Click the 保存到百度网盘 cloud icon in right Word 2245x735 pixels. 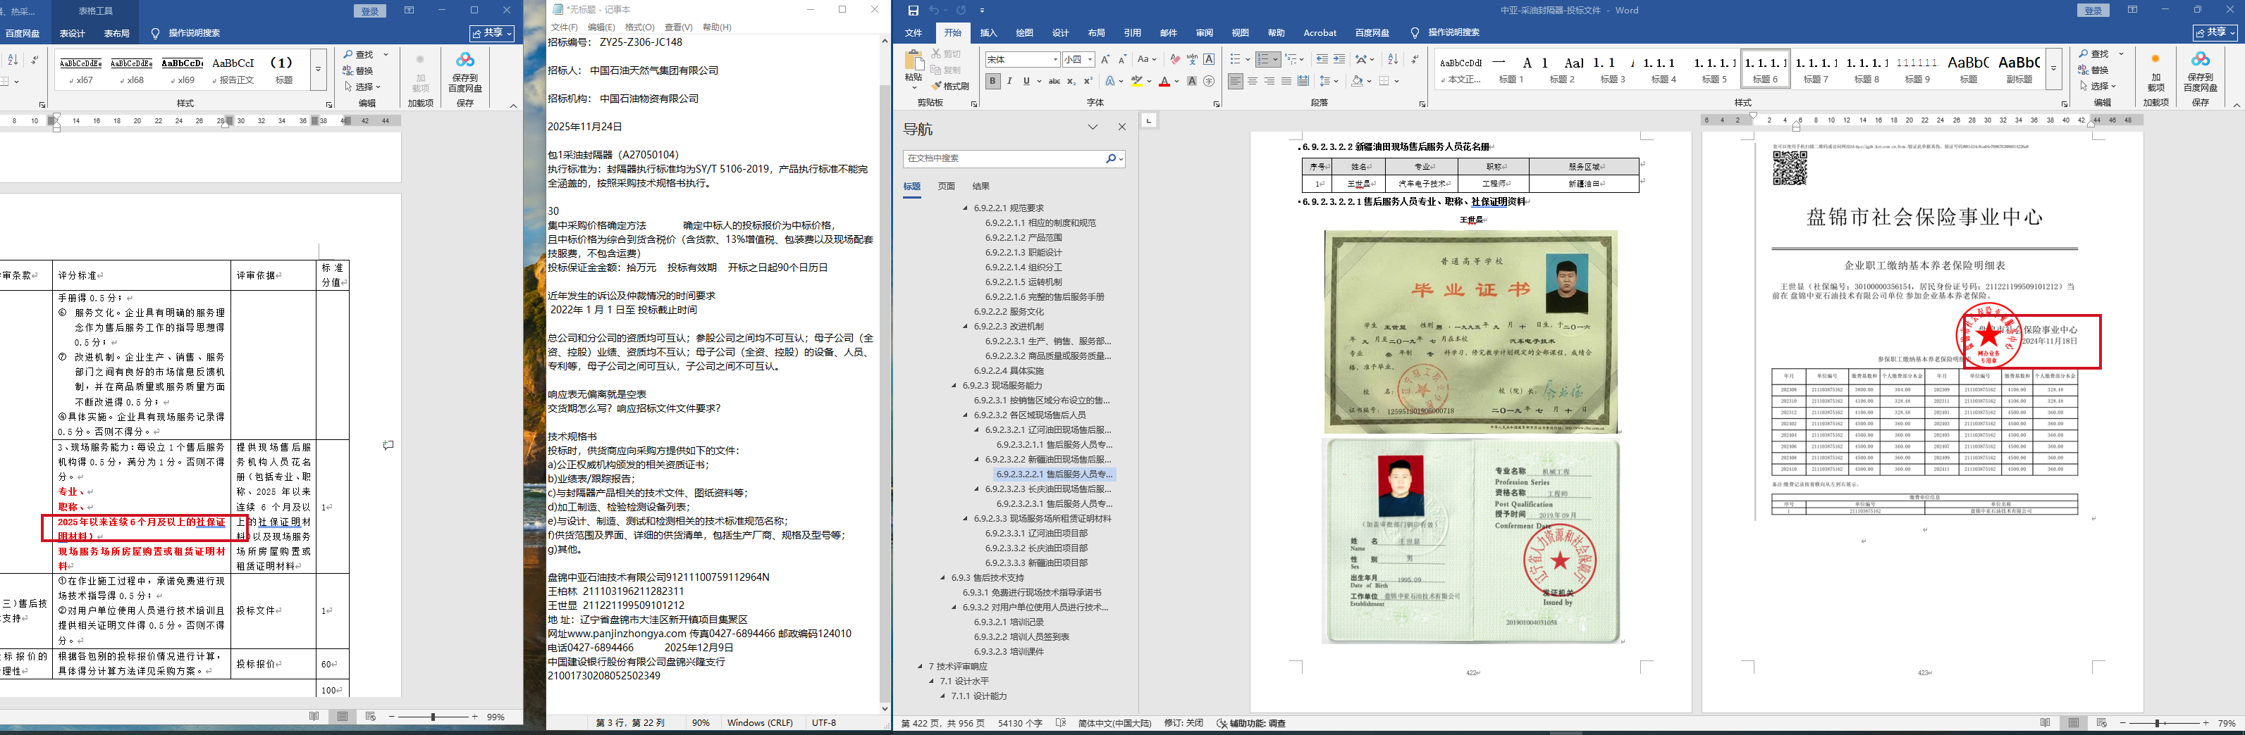(2200, 60)
